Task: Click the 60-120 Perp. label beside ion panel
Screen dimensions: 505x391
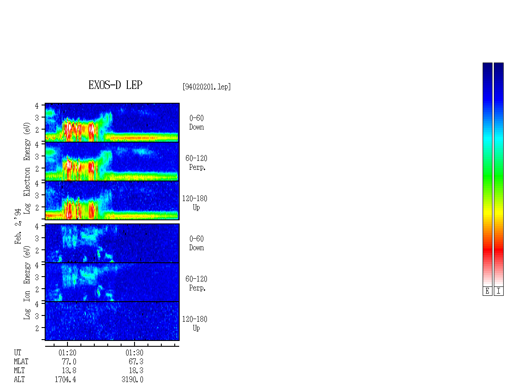Action: (196, 284)
